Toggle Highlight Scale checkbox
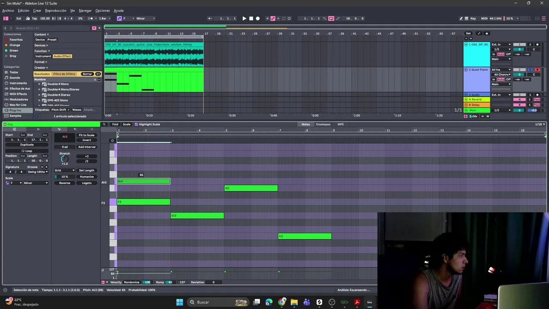The height and width of the screenshot is (309, 549). (136, 124)
